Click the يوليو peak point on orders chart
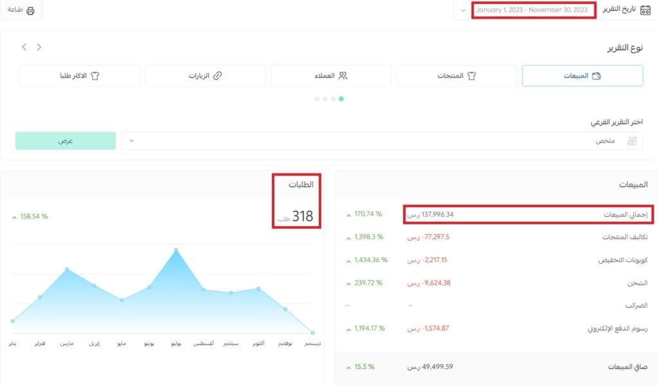The height and width of the screenshot is (385, 658). coord(176,250)
